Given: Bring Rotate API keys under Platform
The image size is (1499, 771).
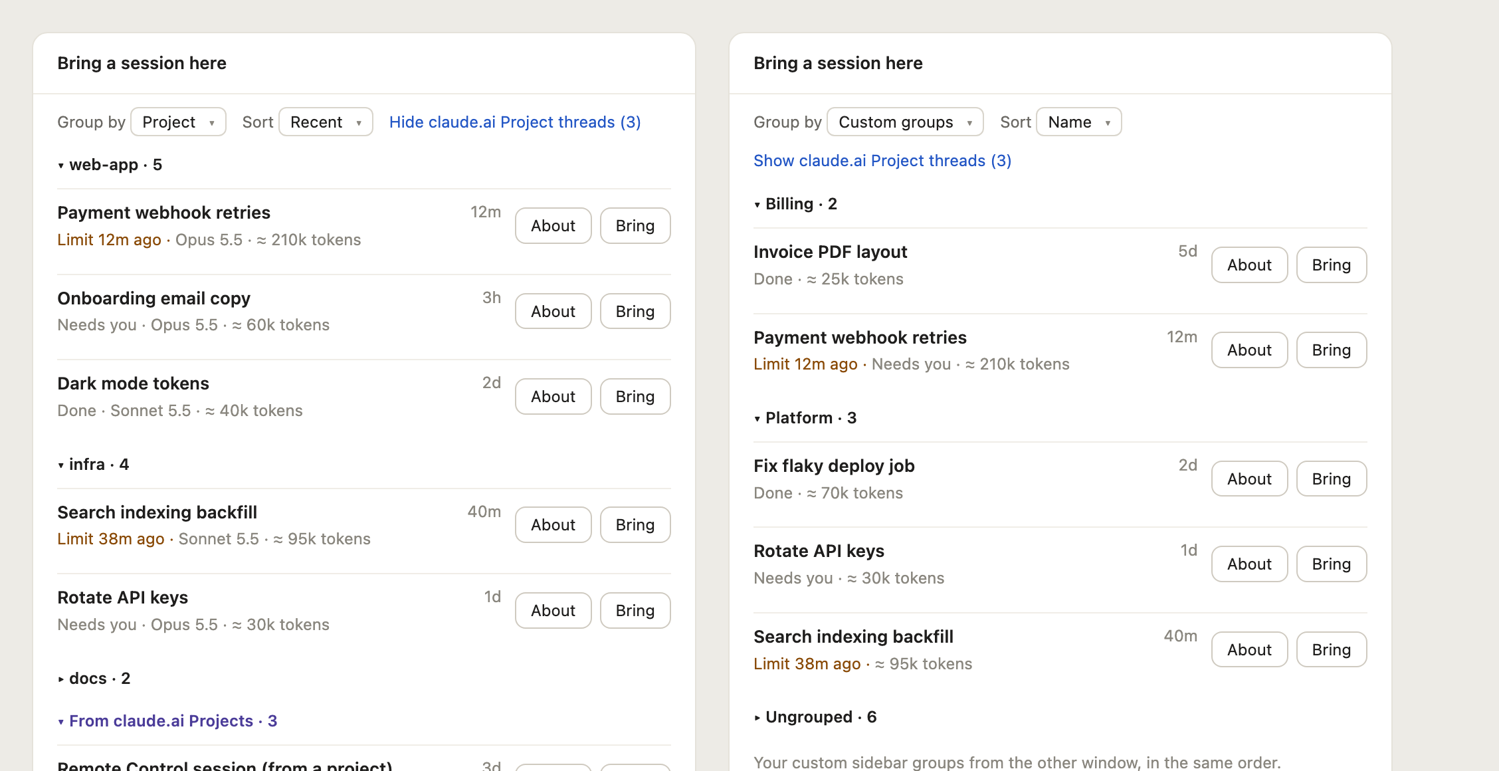Looking at the screenshot, I should (x=1332, y=564).
